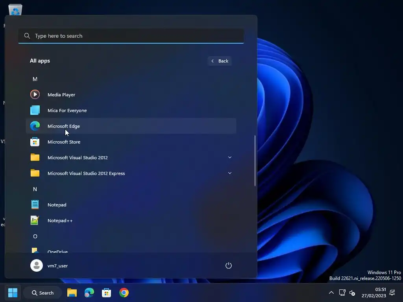This screenshot has height=302, width=403.
Task: Launch Mica For Everyone app
Action: (x=131, y=110)
